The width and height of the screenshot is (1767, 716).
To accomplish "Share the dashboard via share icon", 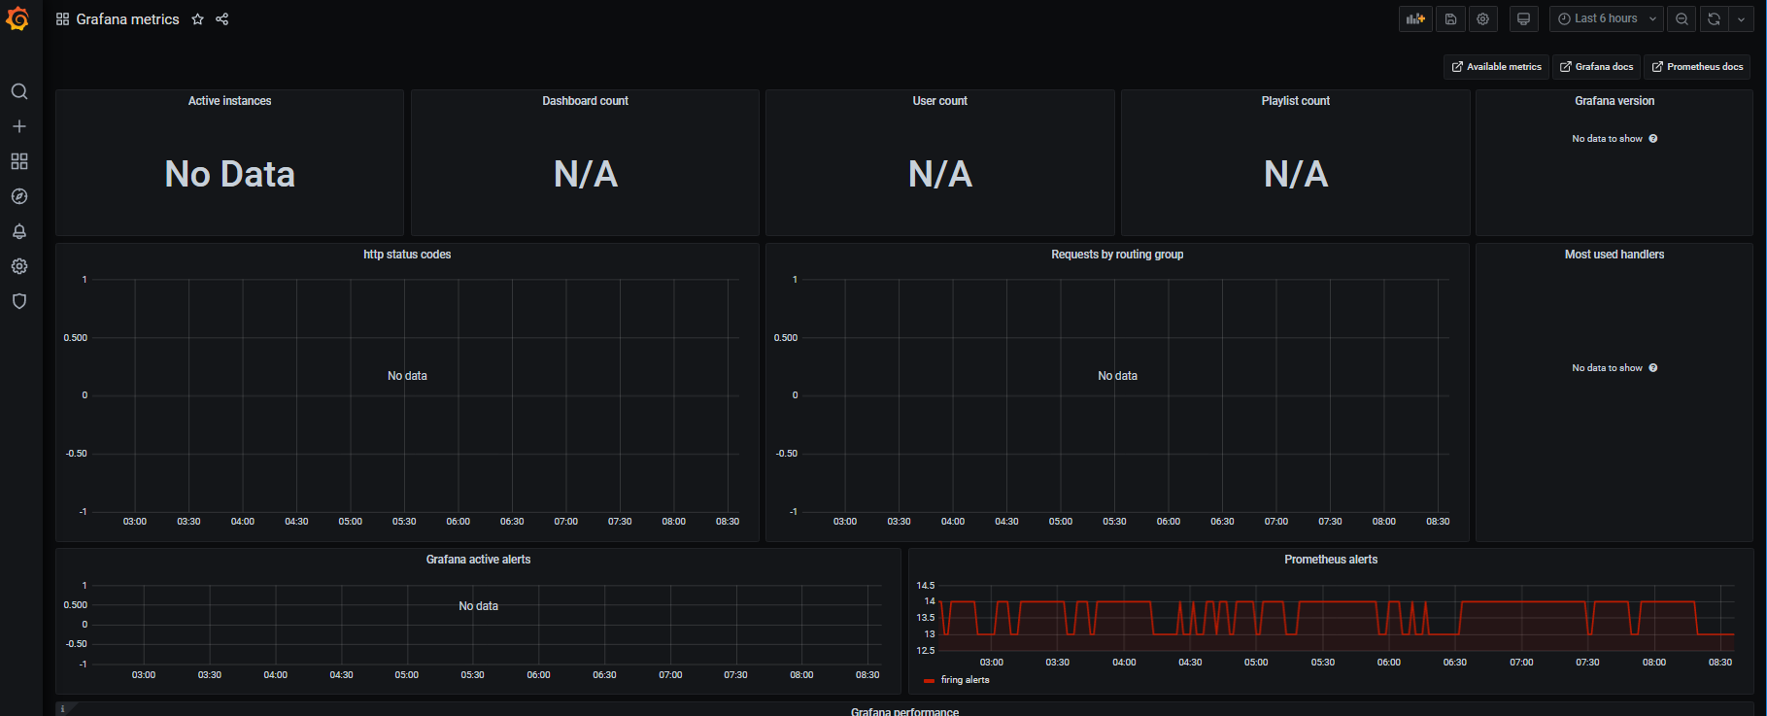I will click(x=222, y=19).
